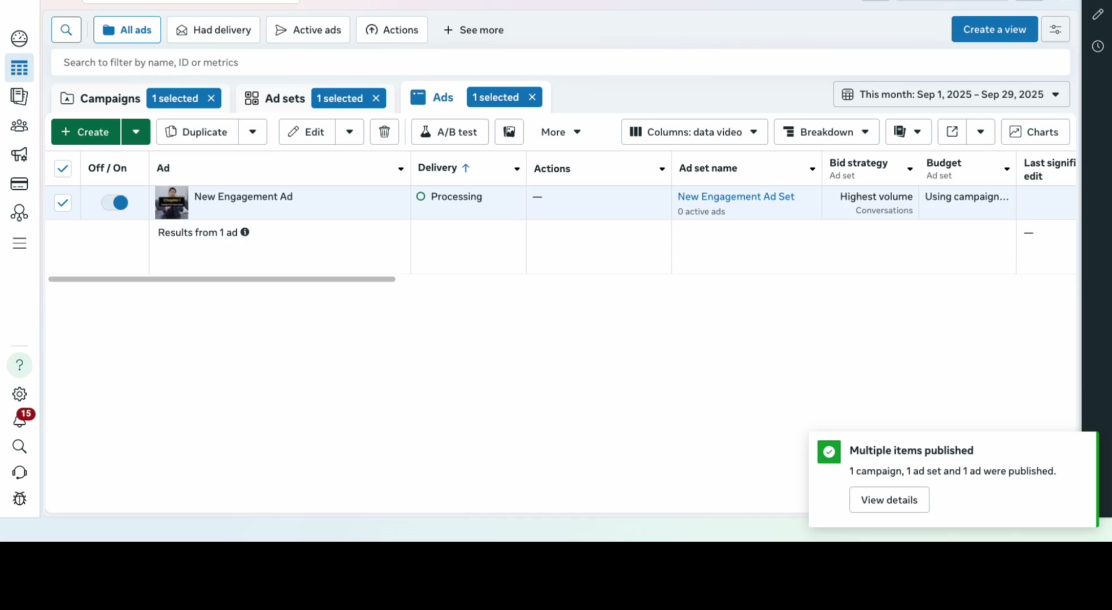
Task: Open the account overview gauge icon
Action: click(x=19, y=38)
